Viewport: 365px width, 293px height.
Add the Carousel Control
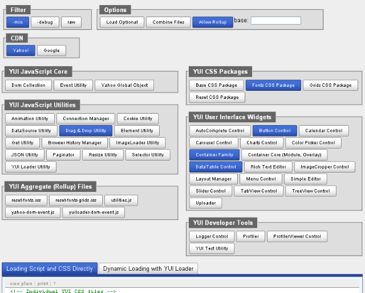[x=214, y=143]
